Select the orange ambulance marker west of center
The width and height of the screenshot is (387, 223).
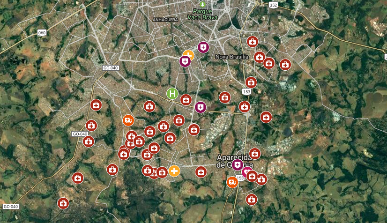pyautogui.click(x=128, y=120)
